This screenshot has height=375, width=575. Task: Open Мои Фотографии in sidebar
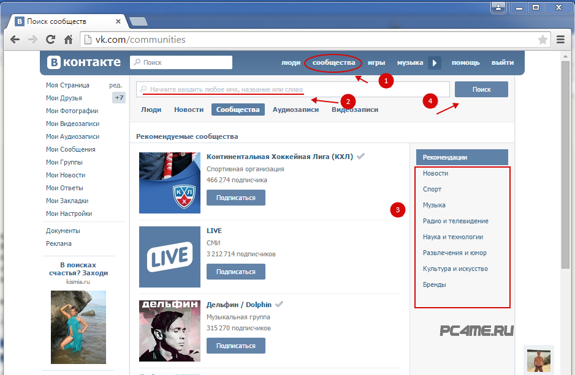click(72, 111)
